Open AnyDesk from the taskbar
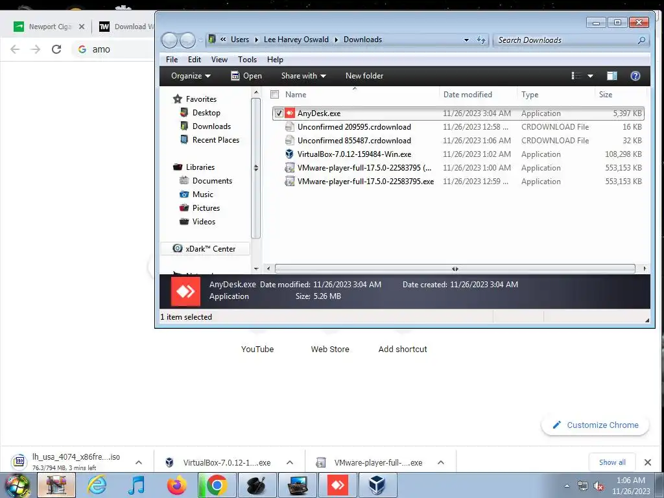This screenshot has height=498, width=664. click(x=337, y=485)
